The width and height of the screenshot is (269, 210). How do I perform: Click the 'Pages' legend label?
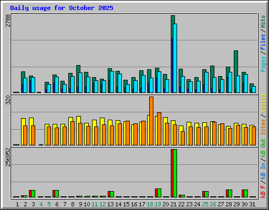263,64
